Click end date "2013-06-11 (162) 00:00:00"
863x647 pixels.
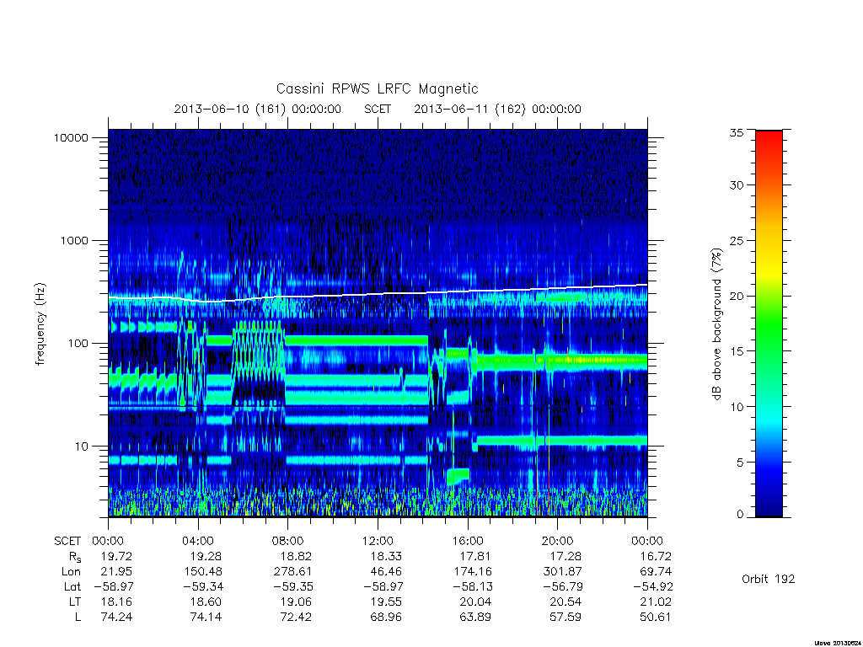click(497, 109)
